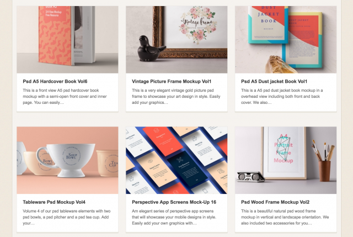The width and height of the screenshot is (353, 237).
Task: Click the Perspective App Screens Mock-Up 16 title
Action: (174, 202)
